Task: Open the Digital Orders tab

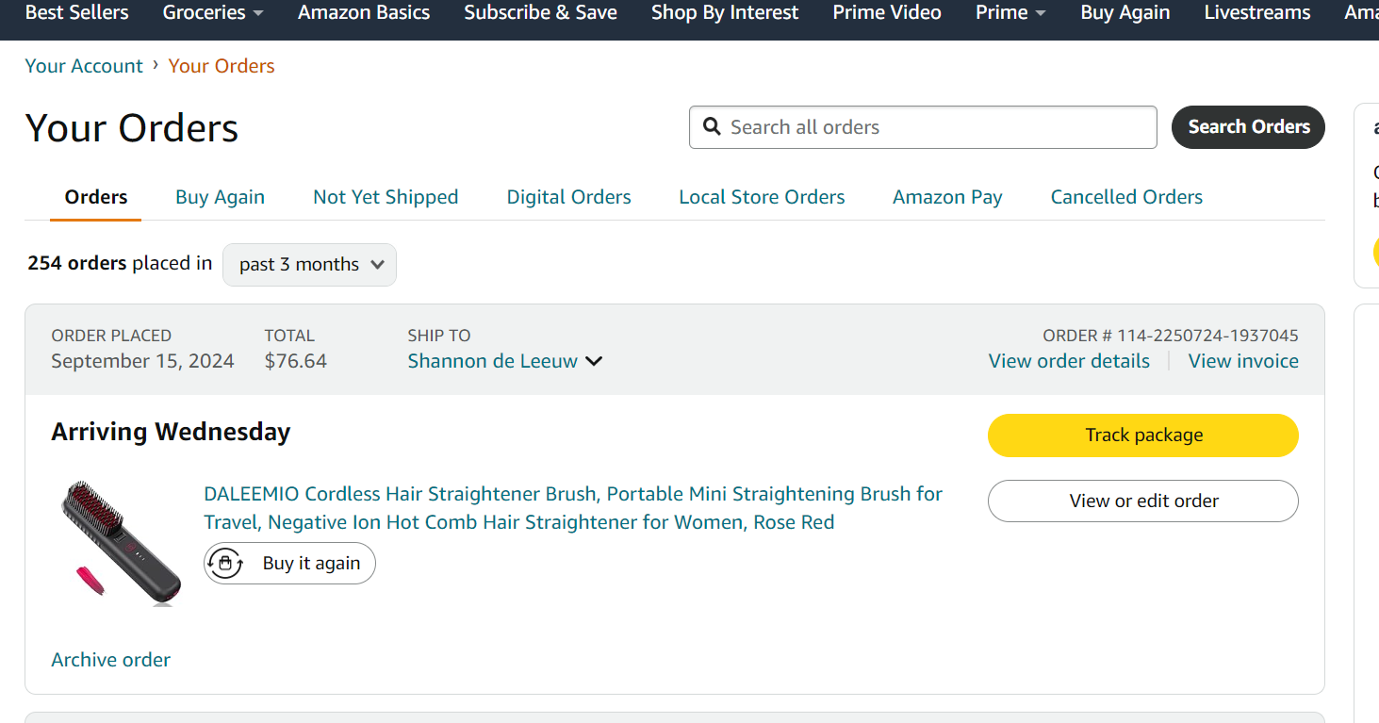Action: click(569, 197)
